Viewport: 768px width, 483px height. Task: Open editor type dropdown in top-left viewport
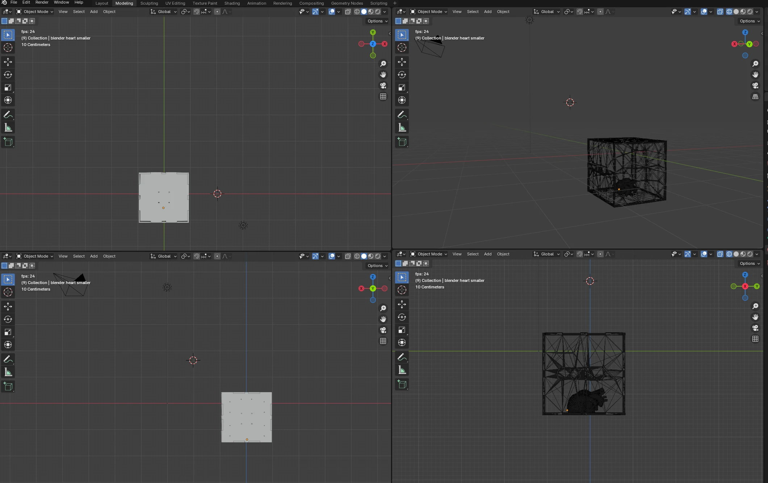tap(7, 12)
